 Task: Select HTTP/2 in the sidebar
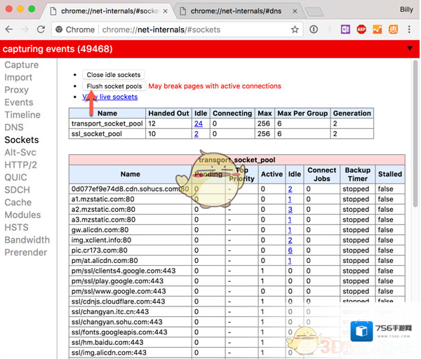pyautogui.click(x=21, y=165)
